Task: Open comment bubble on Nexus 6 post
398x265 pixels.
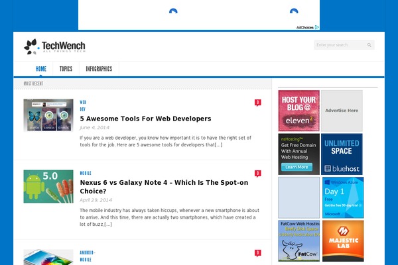Action: pos(257,174)
